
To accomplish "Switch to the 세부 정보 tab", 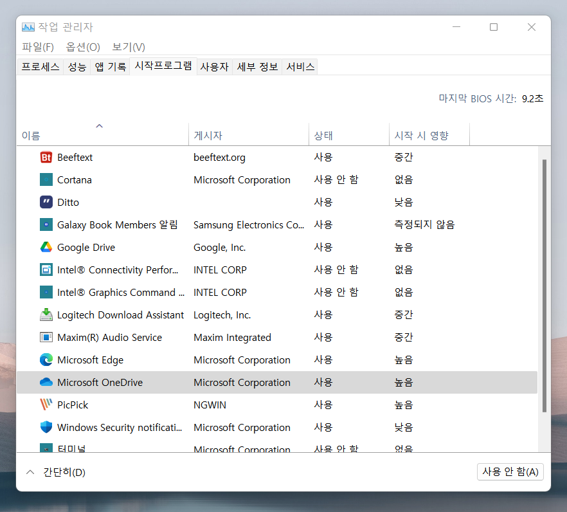I will click(257, 67).
